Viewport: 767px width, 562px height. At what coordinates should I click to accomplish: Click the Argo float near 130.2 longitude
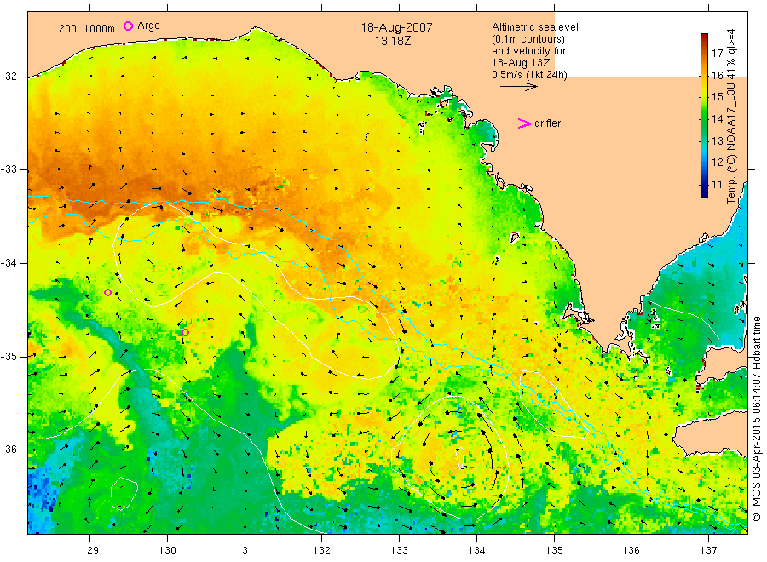(x=186, y=333)
